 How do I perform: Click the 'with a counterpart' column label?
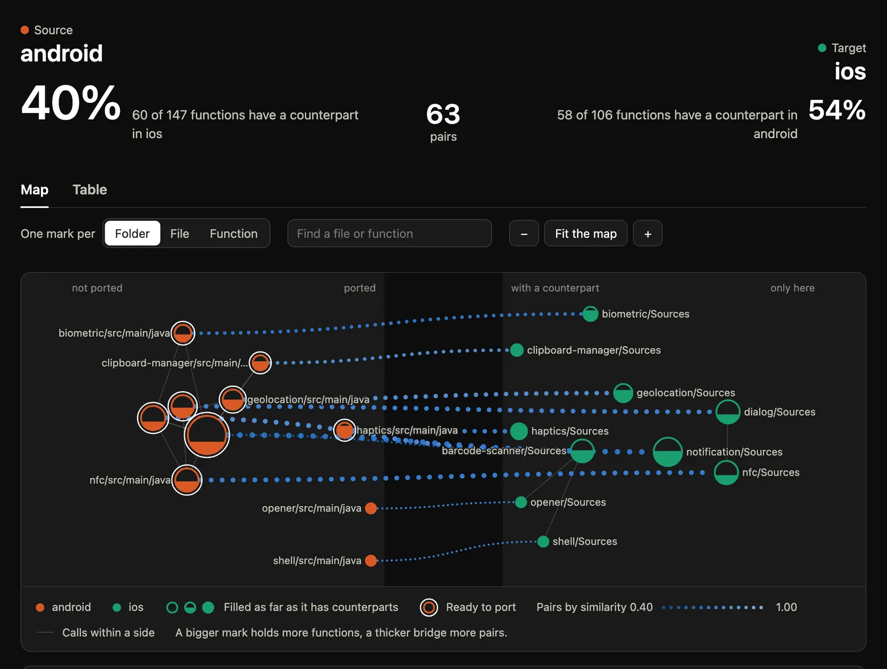coord(555,288)
